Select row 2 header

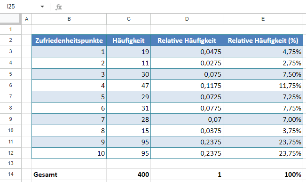click(x=10, y=40)
